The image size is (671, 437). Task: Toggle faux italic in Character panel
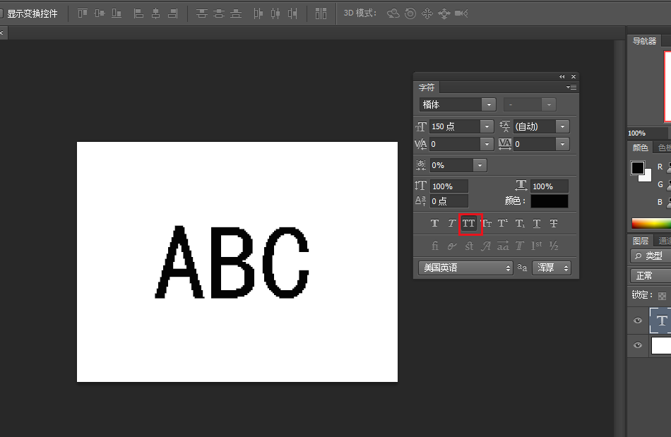[x=451, y=223]
